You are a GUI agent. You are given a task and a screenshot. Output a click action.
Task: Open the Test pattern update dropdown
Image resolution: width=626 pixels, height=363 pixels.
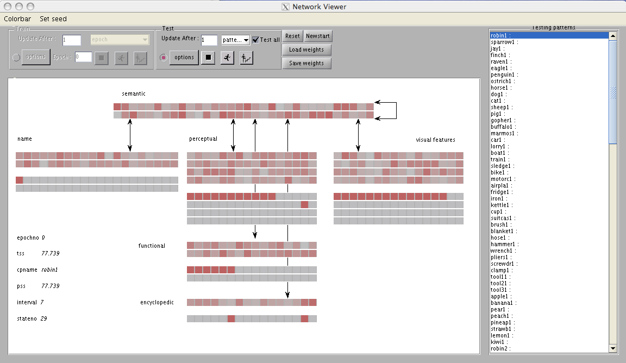pos(235,40)
